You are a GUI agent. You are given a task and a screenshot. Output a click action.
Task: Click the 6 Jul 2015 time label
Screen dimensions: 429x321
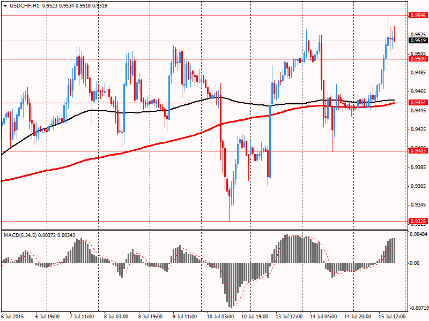click(x=12, y=317)
